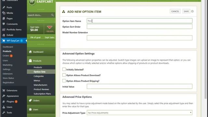The width and height of the screenshot is (208, 117).
Task: Open Portfolio Items icon
Action: [x=4, y=30]
